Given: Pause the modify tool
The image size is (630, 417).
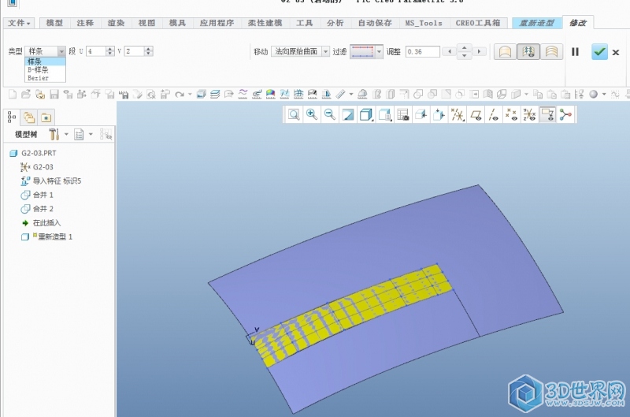Looking at the screenshot, I should pyautogui.click(x=575, y=52).
